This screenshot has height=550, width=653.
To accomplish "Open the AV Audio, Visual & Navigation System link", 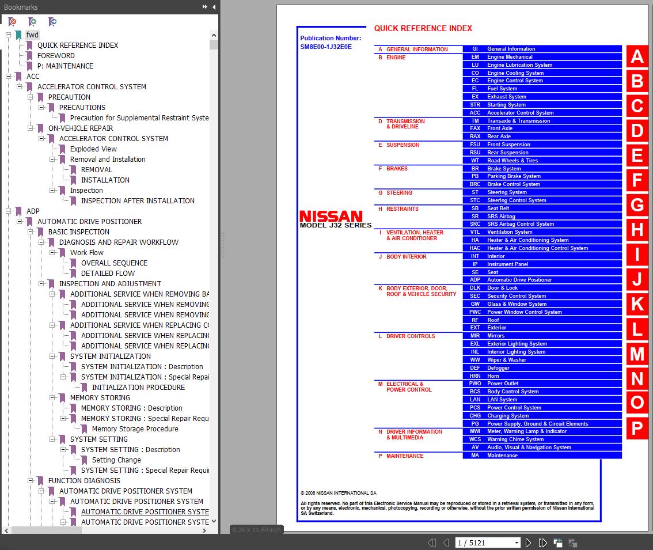I will pos(542,447).
